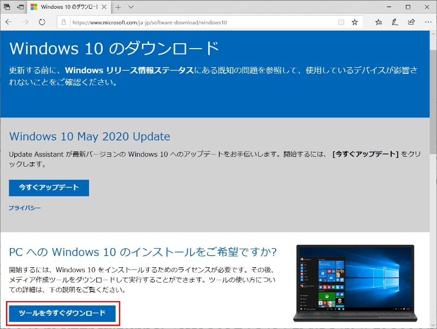Set these tabs aside icon
The image size is (437, 329).
tap(20, 7)
